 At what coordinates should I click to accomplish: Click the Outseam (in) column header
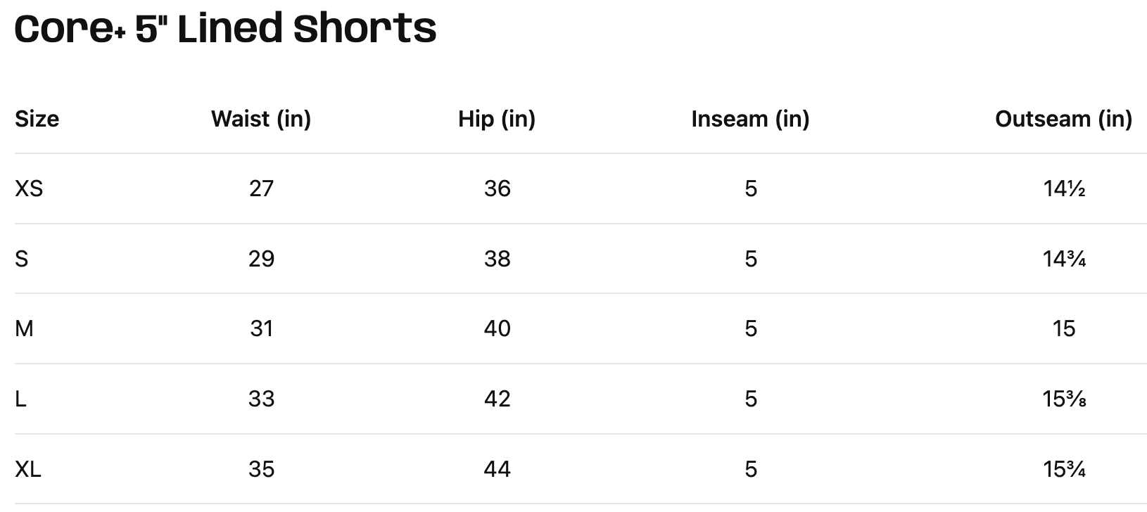1063,119
